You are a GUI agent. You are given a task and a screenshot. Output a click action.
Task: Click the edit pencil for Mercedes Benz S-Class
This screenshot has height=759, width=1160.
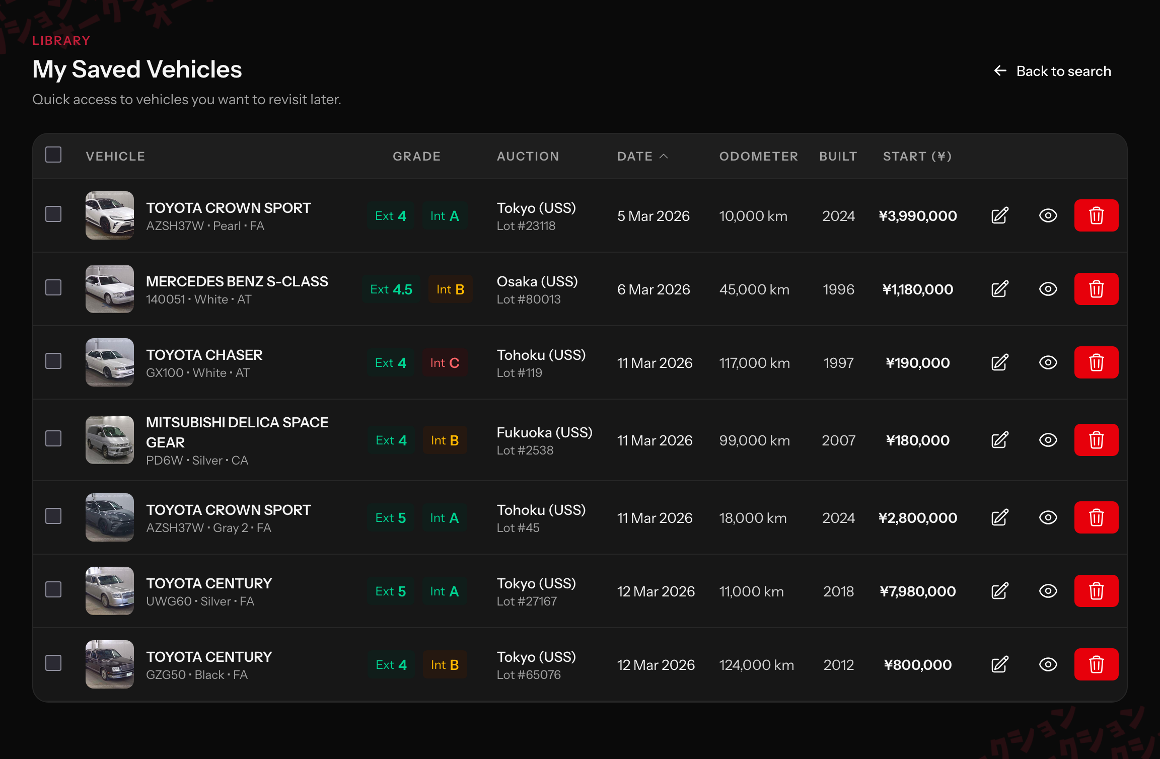tap(999, 289)
